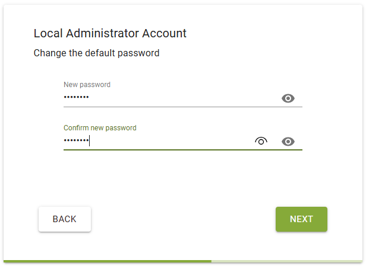Image resolution: width=366 pixels, height=266 pixels.
Task: Go back with the BACK button
Action: (65, 219)
